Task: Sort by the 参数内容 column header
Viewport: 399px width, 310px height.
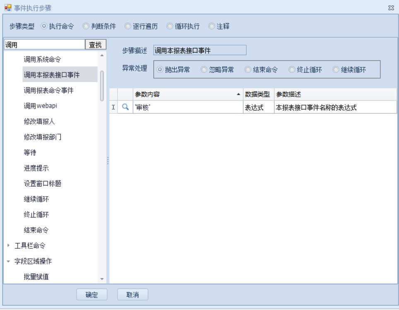Action: pyautogui.click(x=186, y=94)
